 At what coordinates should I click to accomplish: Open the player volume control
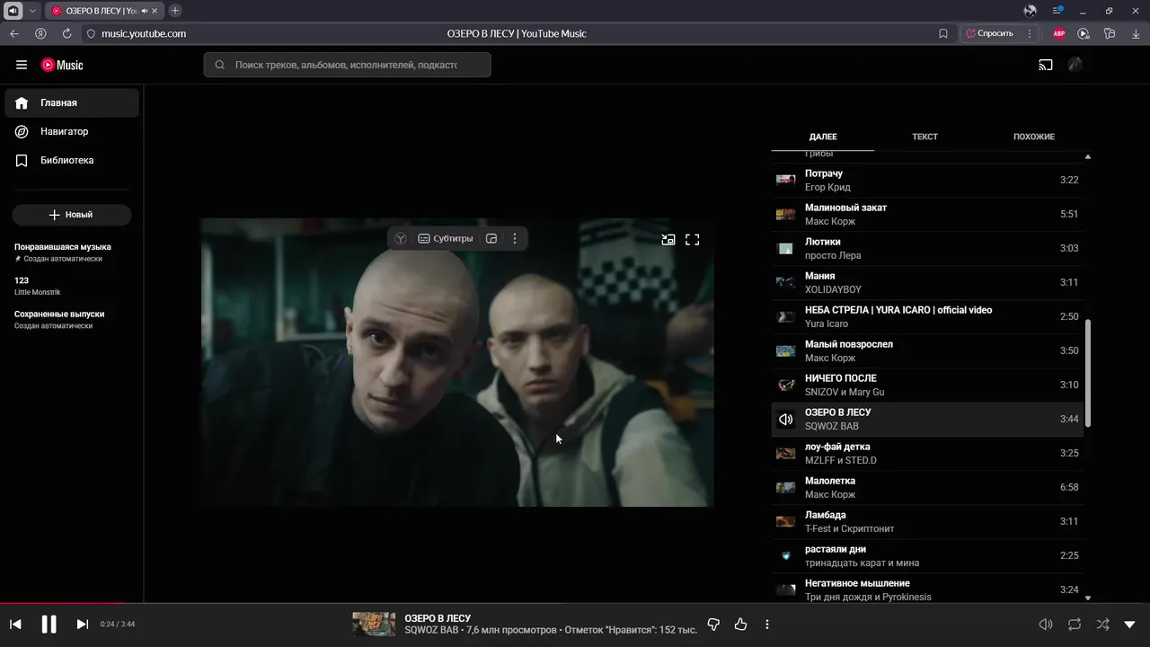pyautogui.click(x=1046, y=625)
